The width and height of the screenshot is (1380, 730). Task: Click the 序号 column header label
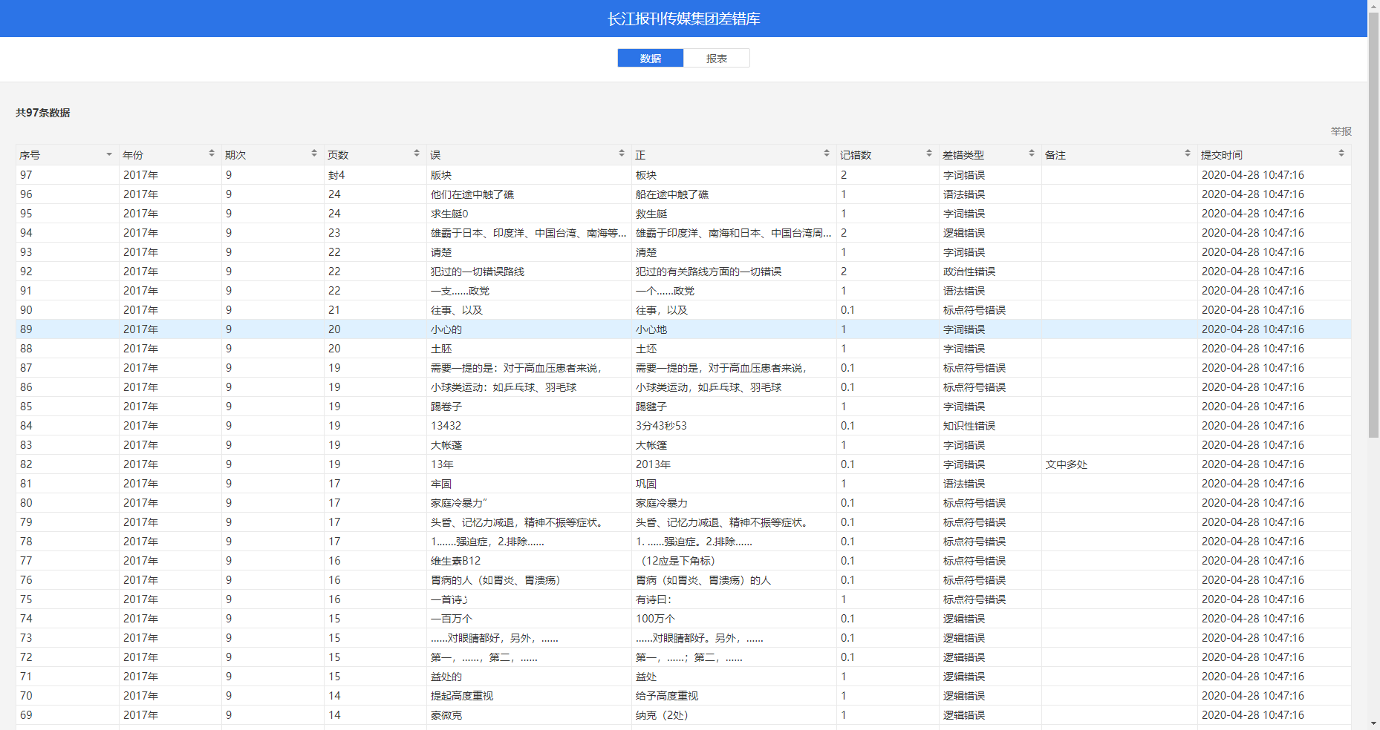point(30,155)
